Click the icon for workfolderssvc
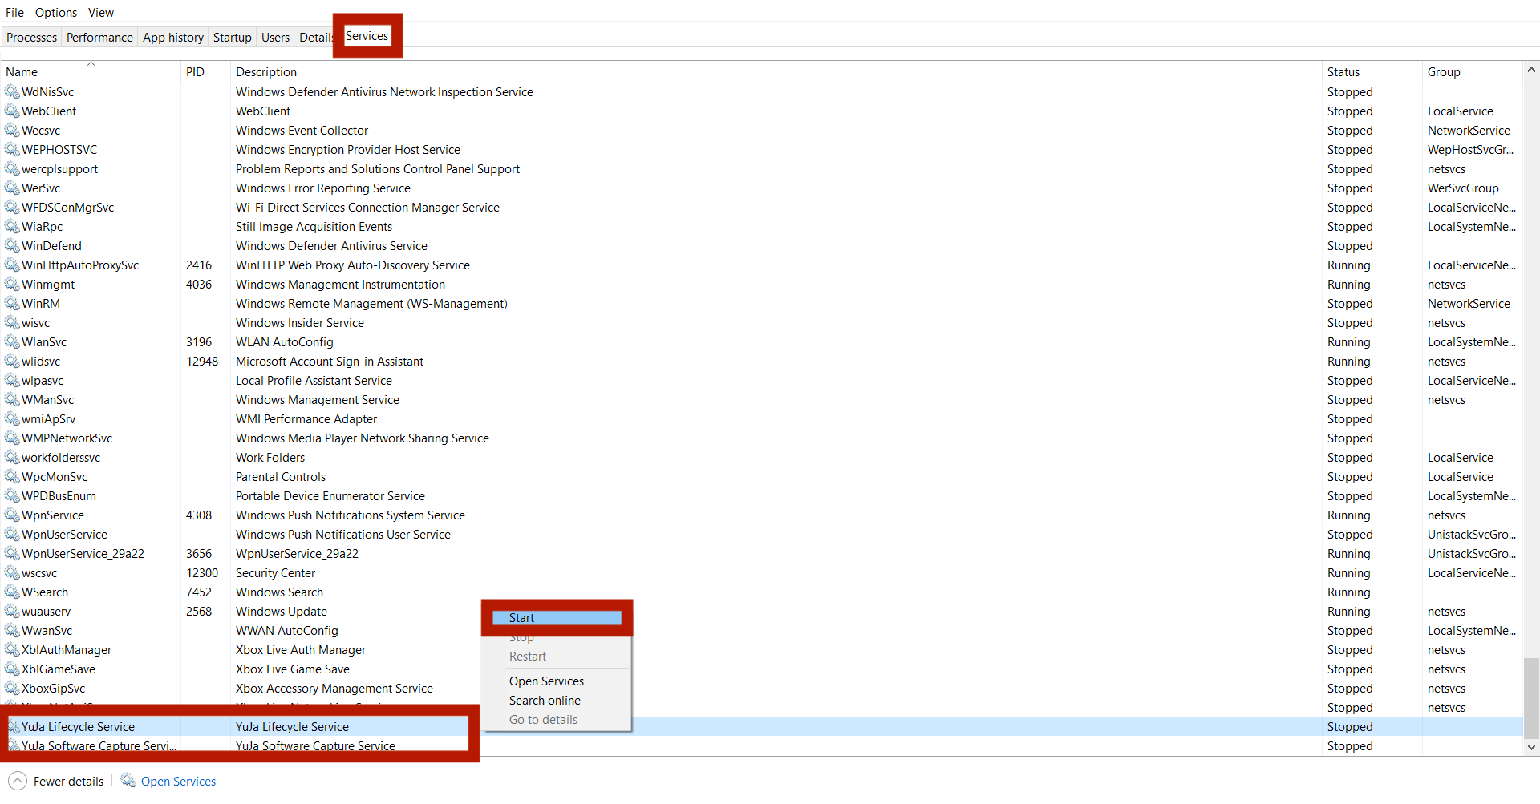1540x804 pixels. click(x=12, y=457)
